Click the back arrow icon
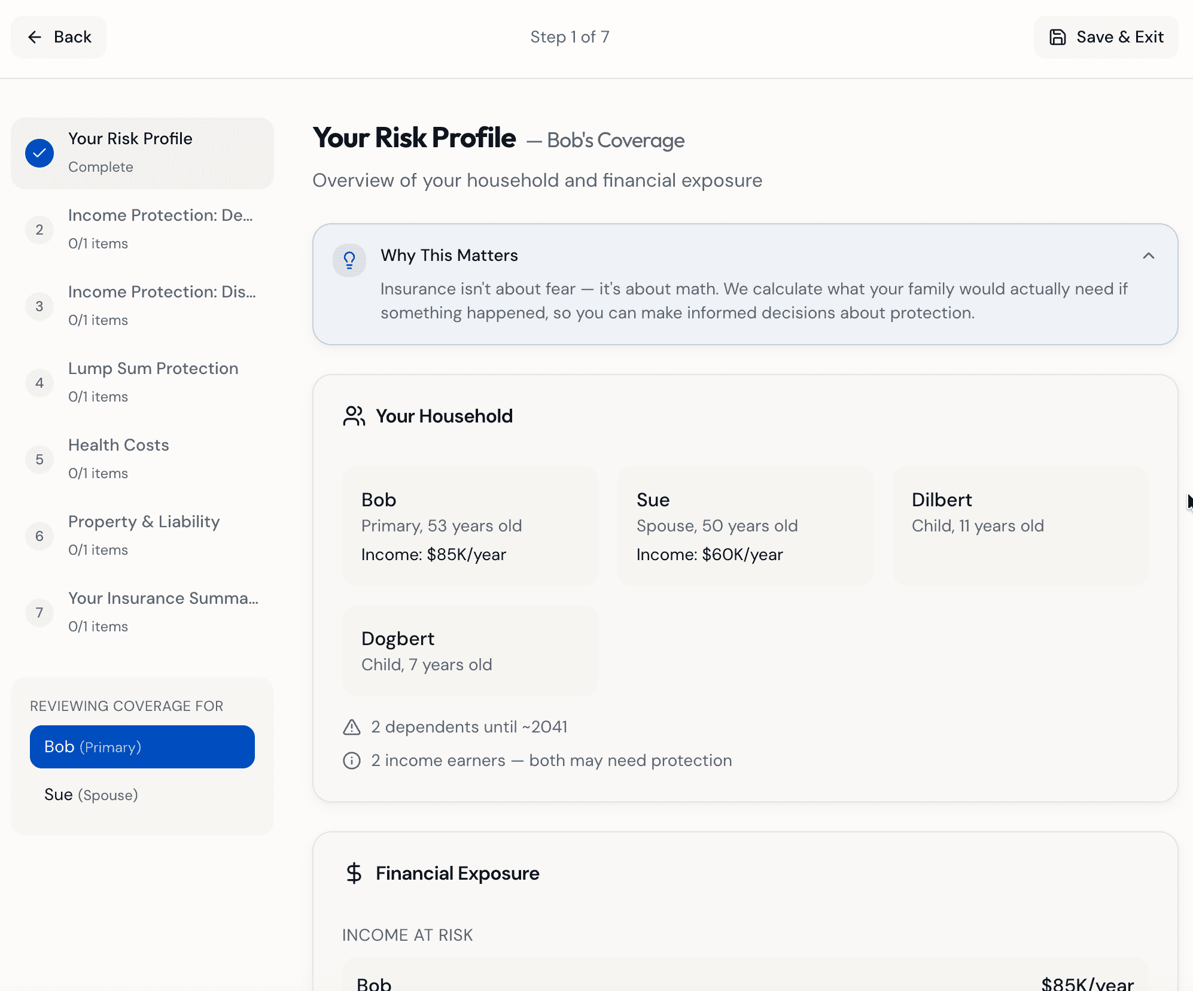The width and height of the screenshot is (1193, 991). (35, 37)
